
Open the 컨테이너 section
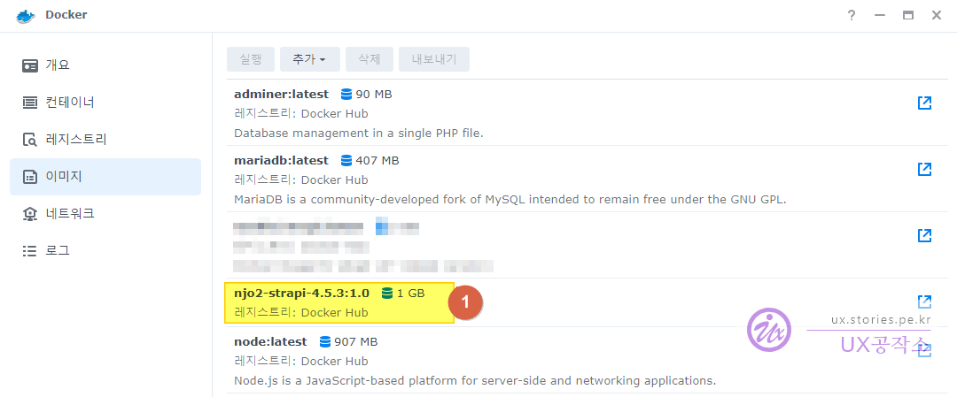pyautogui.click(x=105, y=103)
